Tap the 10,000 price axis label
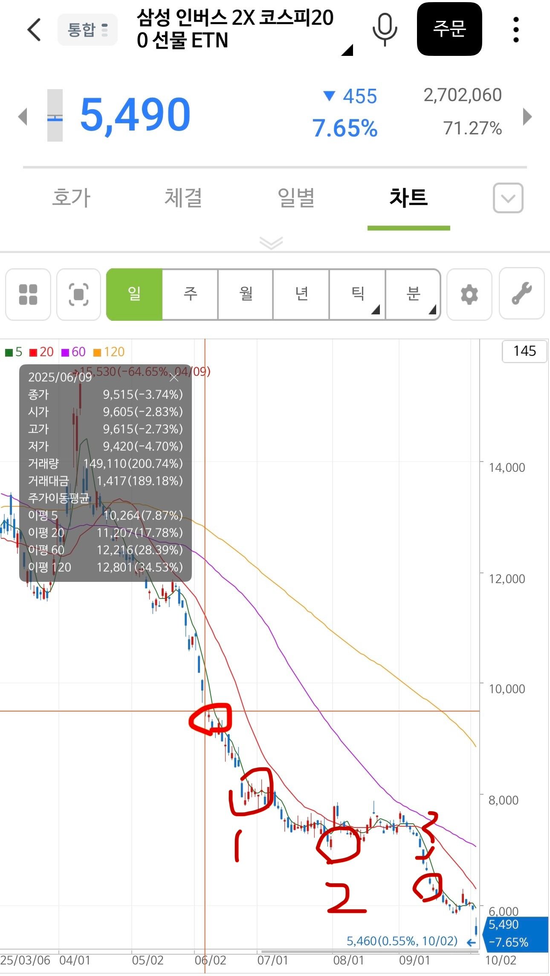 tap(507, 689)
